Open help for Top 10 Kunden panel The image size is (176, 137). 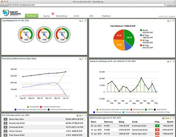(x=80, y=115)
